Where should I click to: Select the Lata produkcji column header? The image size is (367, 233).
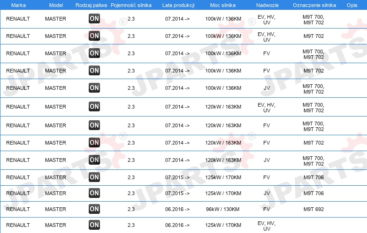[x=178, y=5]
